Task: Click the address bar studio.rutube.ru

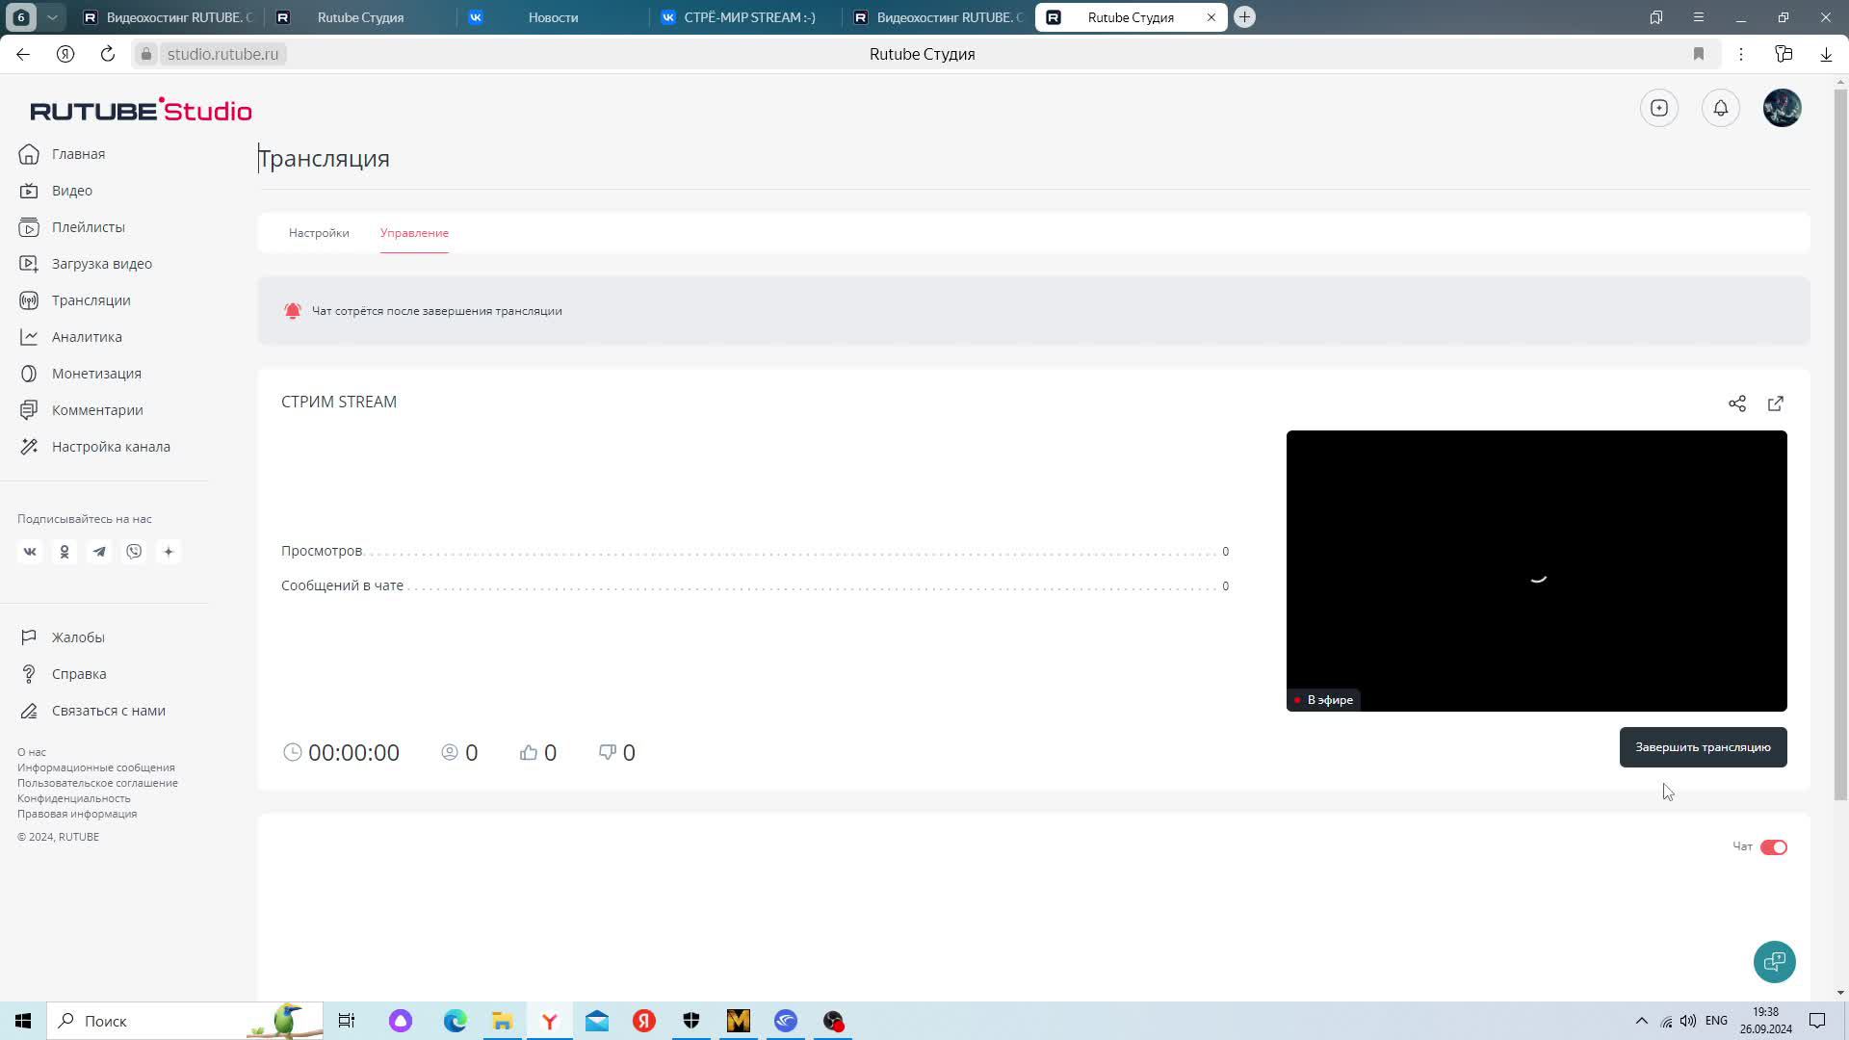Action: point(222,54)
